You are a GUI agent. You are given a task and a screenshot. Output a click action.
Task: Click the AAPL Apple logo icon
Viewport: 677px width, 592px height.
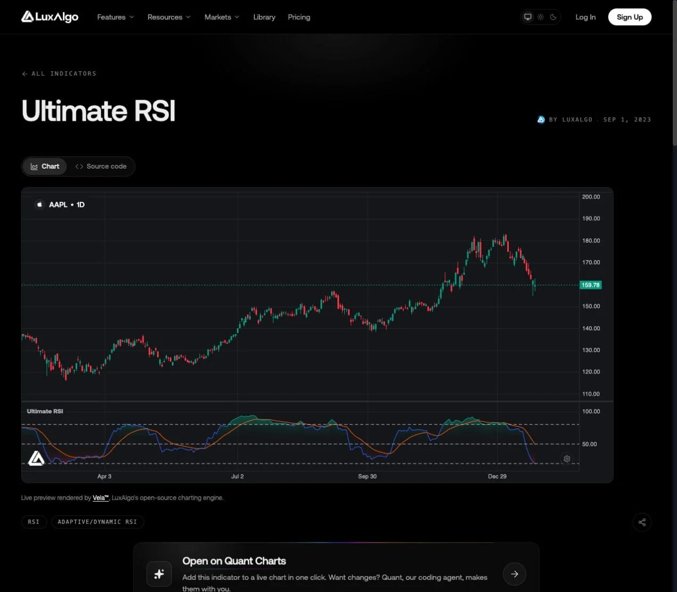[x=39, y=204]
